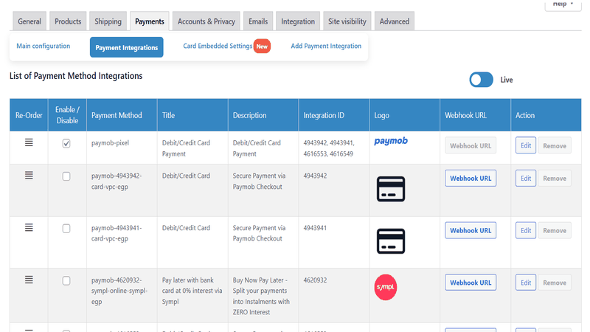Toggle the Live mode switch
The width and height of the screenshot is (590, 332).
(x=482, y=80)
